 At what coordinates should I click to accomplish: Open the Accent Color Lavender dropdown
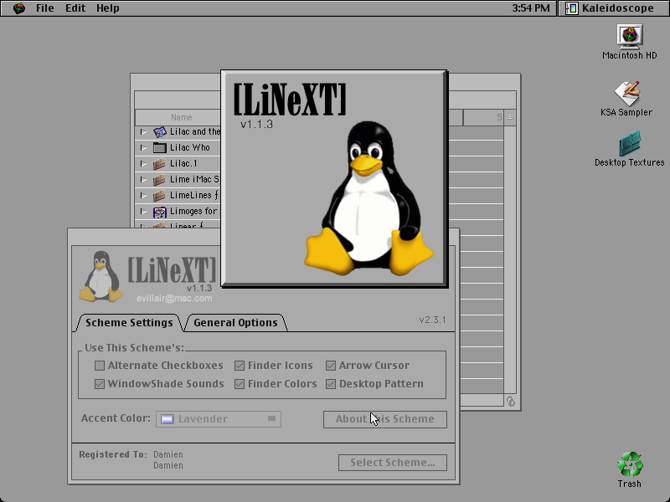tap(219, 419)
